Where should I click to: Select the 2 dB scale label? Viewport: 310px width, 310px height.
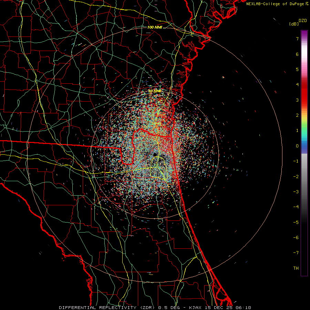[x=297, y=115]
